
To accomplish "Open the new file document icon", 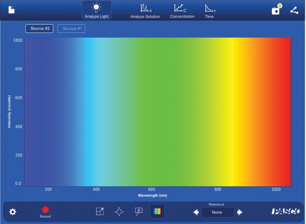I will click(11, 10).
